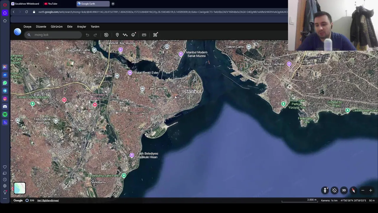Click the Google Earth logo button

17,32
